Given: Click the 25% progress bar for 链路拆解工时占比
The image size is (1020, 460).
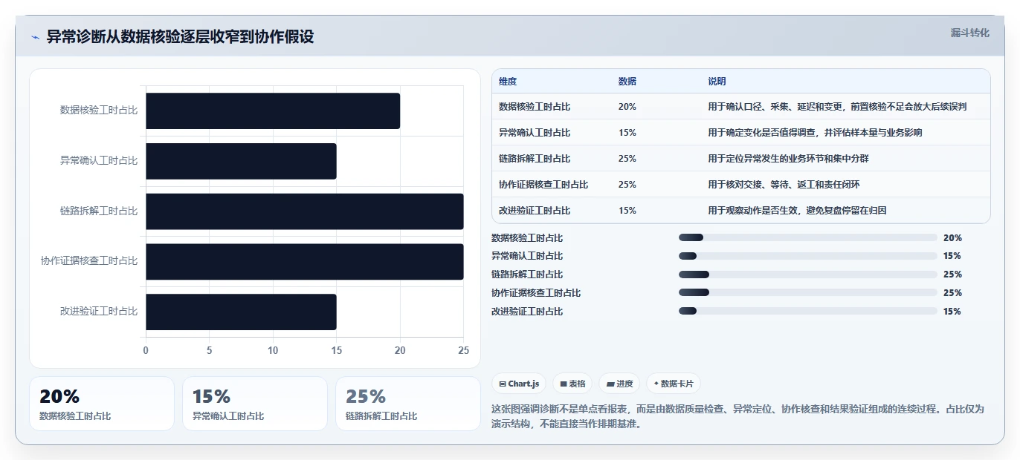Looking at the screenshot, I should [807, 275].
